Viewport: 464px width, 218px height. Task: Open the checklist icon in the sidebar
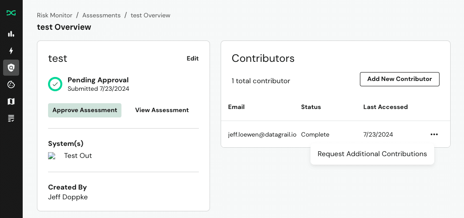pyautogui.click(x=11, y=118)
